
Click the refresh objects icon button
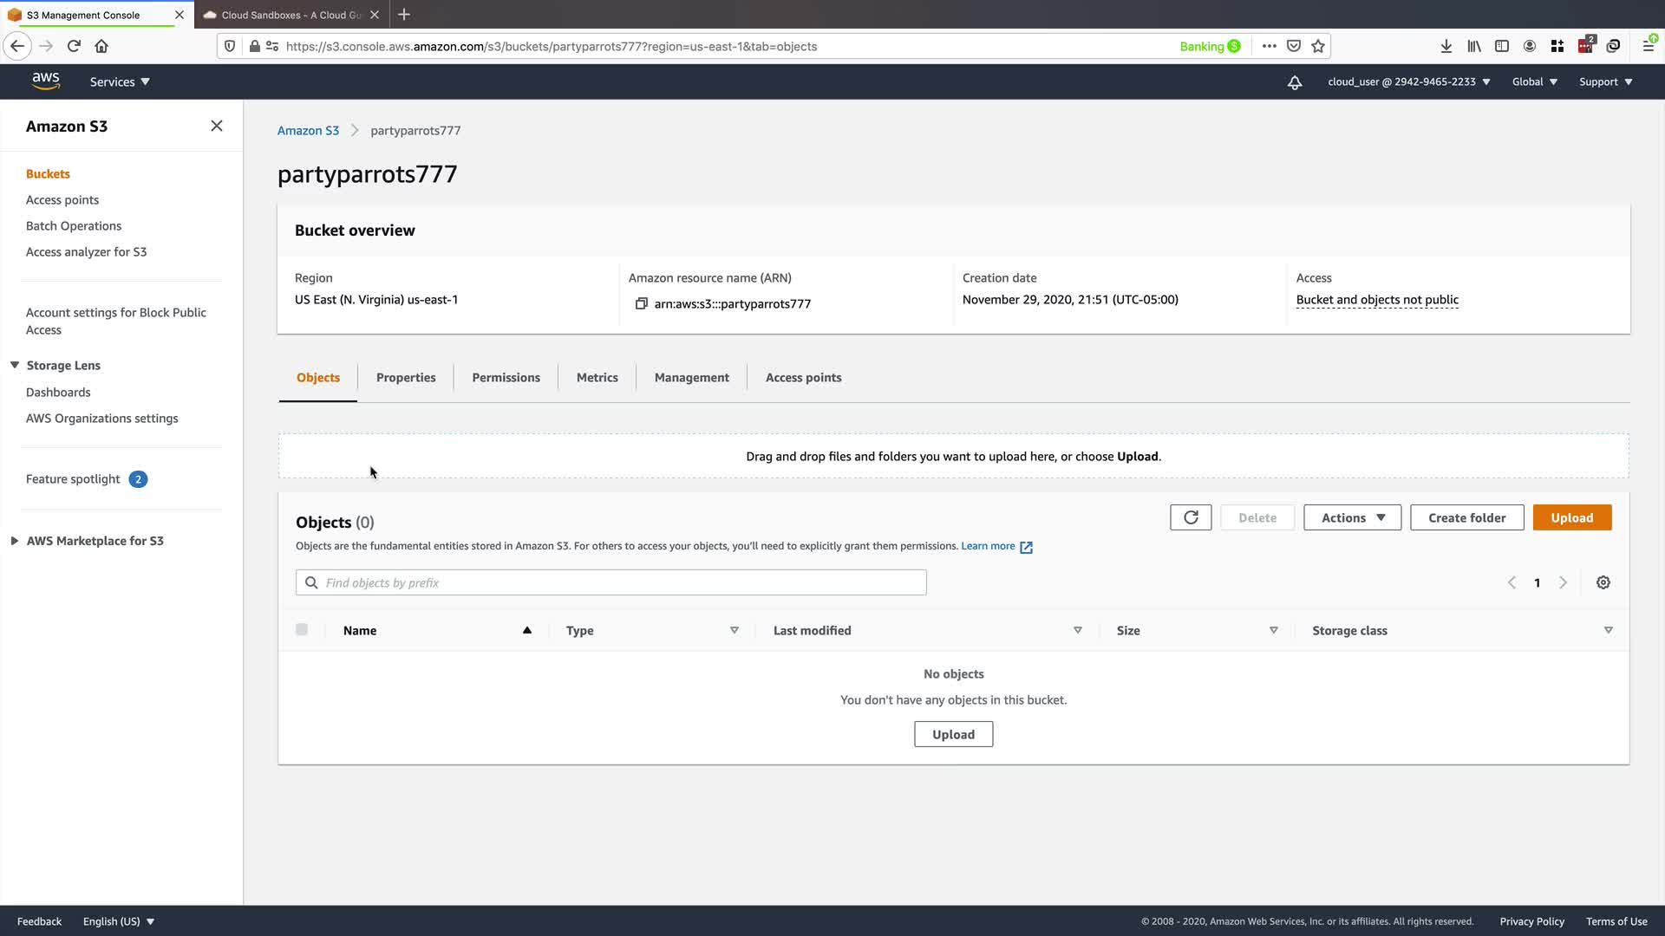coord(1191,517)
